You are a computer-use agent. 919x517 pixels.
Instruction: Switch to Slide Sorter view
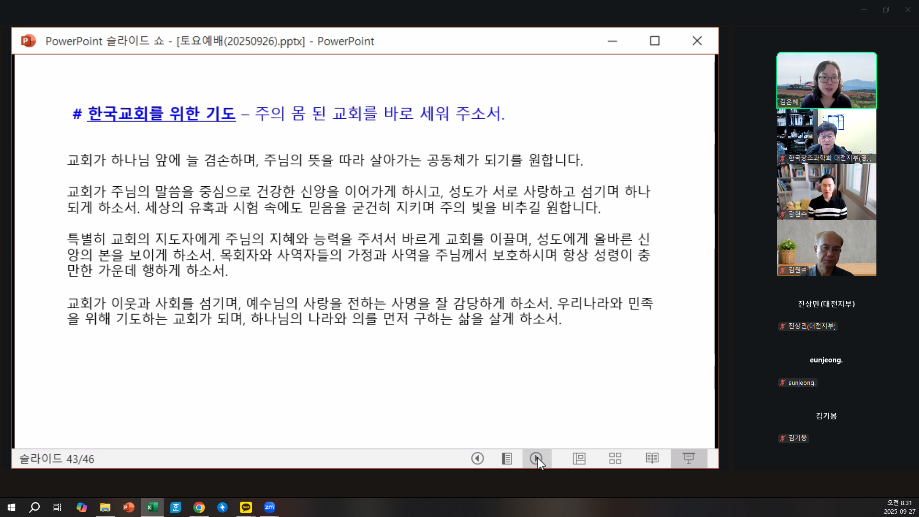[x=615, y=459]
